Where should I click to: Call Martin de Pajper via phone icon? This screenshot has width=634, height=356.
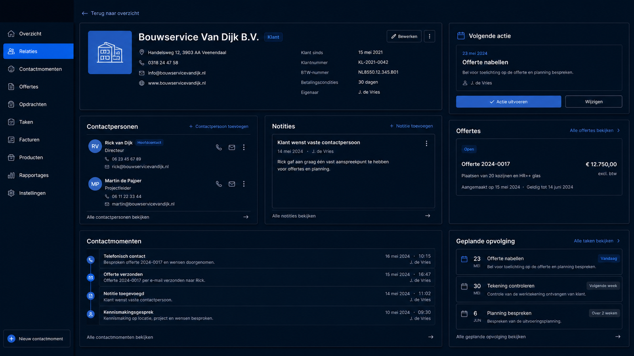[x=219, y=184]
